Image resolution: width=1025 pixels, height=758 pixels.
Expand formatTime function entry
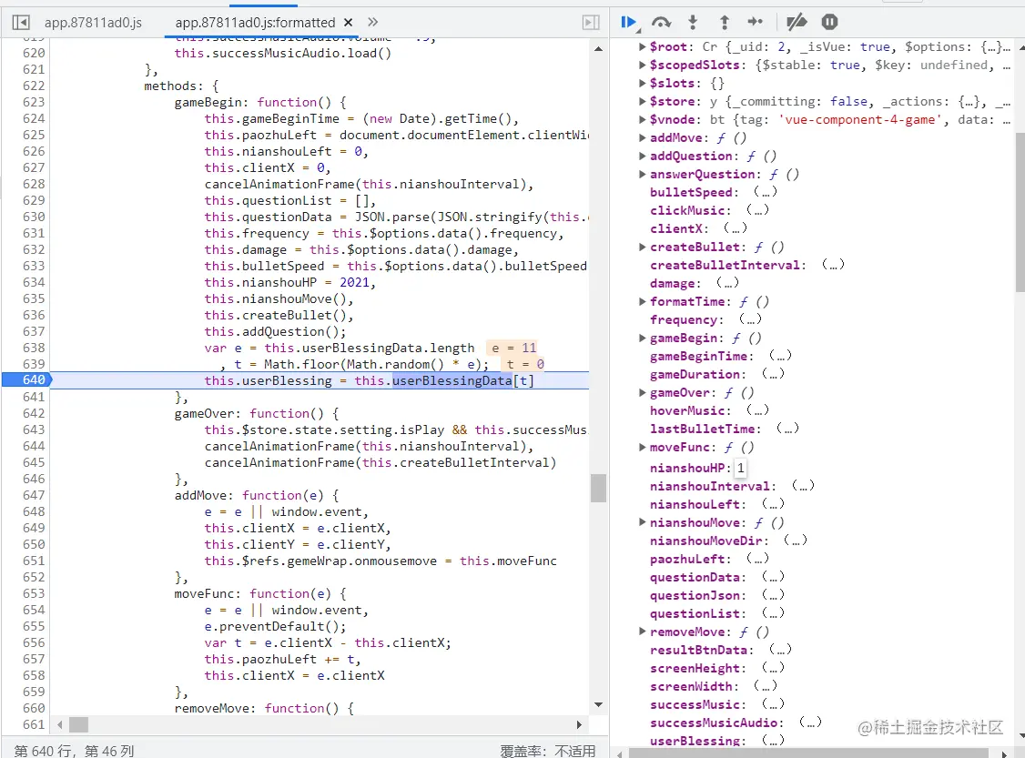tap(643, 301)
